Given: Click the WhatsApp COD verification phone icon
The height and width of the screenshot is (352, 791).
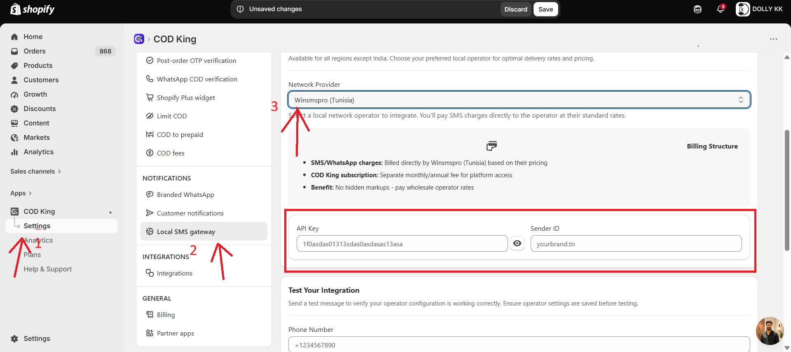Looking at the screenshot, I should point(150,79).
